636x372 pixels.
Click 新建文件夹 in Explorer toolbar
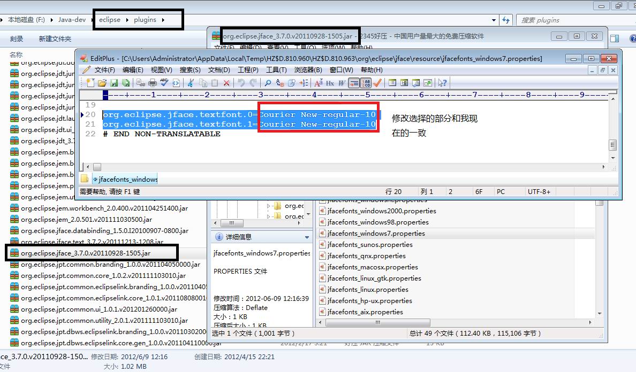pyautogui.click(x=55, y=39)
